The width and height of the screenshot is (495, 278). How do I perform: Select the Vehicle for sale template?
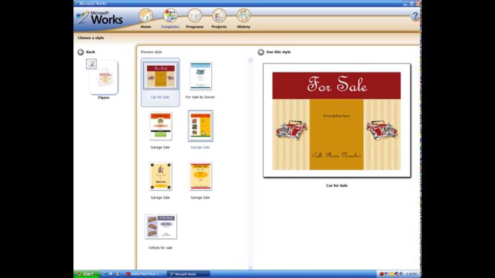(x=160, y=227)
